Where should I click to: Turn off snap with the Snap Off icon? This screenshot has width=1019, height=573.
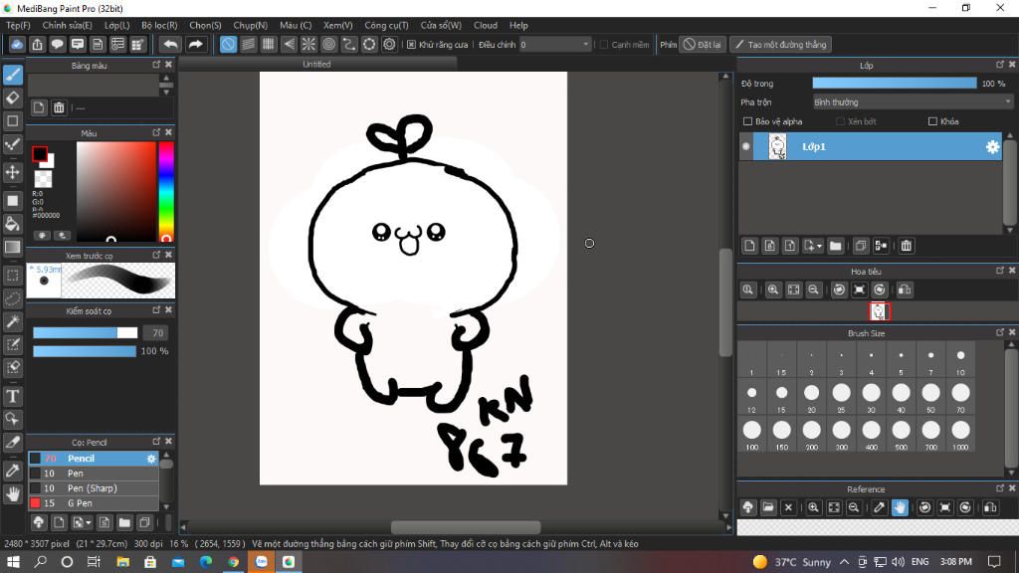point(228,44)
